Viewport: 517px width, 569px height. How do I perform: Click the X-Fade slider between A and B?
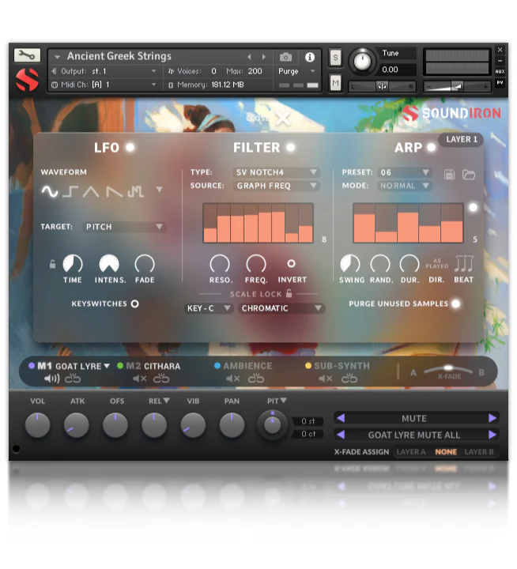tap(448, 369)
